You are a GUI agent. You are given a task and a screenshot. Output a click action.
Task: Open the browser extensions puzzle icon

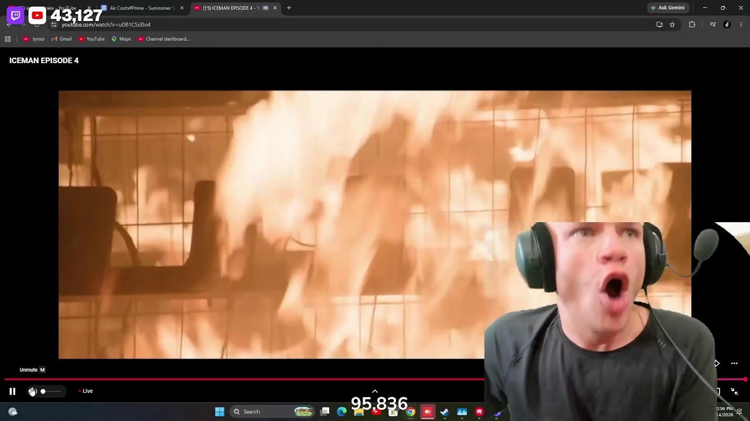click(x=692, y=25)
